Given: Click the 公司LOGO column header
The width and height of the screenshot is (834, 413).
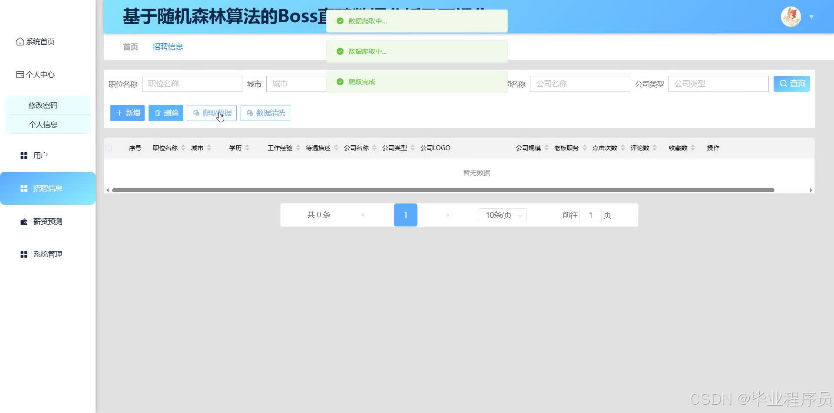Looking at the screenshot, I should [435, 148].
